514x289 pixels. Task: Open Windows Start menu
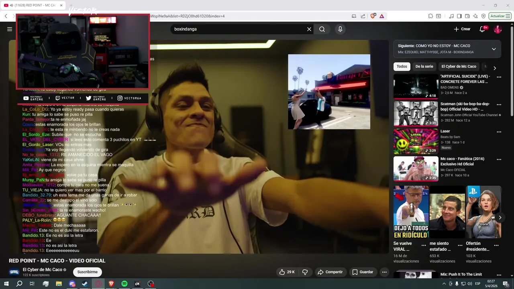click(6, 283)
